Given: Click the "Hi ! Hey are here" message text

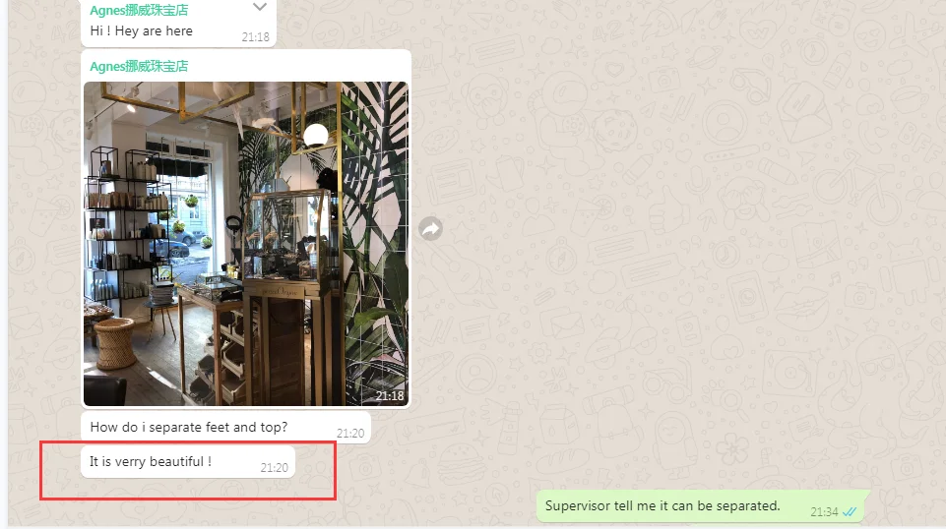Looking at the screenshot, I should 141,30.
